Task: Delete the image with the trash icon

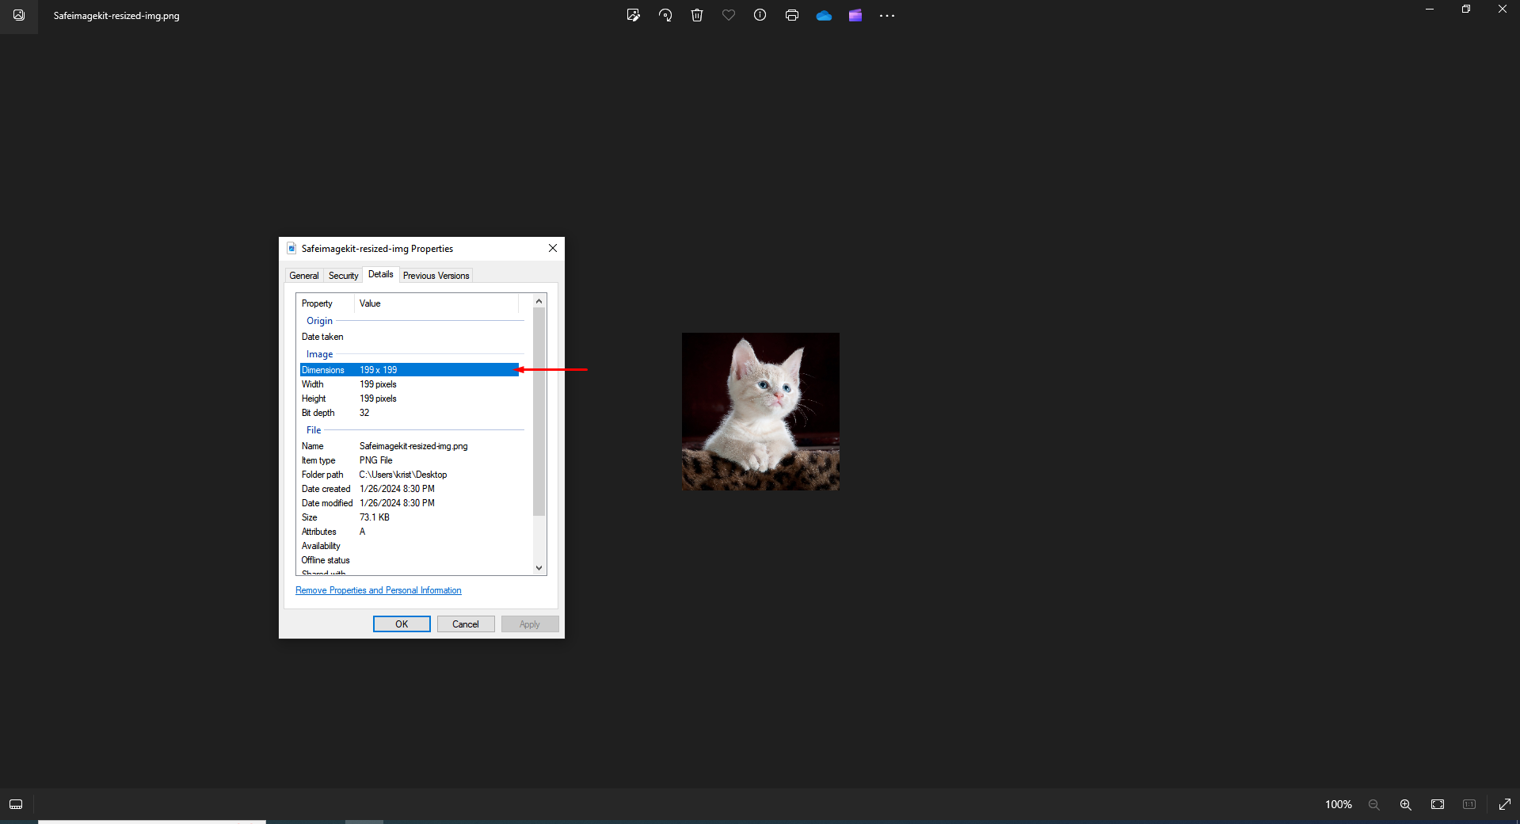Action: point(697,15)
